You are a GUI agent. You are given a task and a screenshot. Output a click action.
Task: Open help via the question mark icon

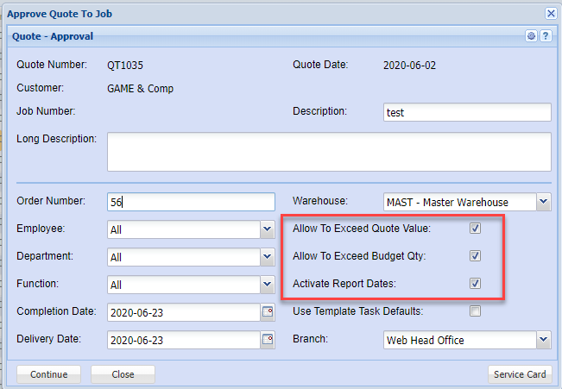click(546, 36)
